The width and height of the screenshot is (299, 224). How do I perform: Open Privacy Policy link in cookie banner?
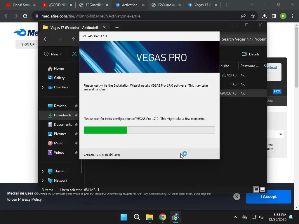click(x=30, y=199)
